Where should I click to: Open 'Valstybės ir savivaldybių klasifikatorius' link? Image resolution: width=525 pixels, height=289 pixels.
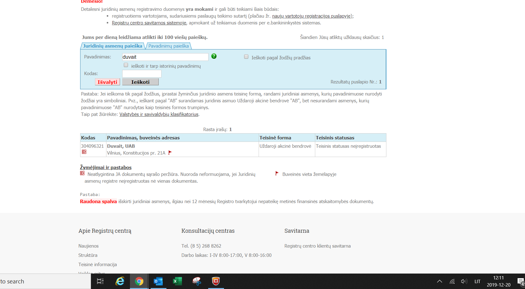click(159, 114)
